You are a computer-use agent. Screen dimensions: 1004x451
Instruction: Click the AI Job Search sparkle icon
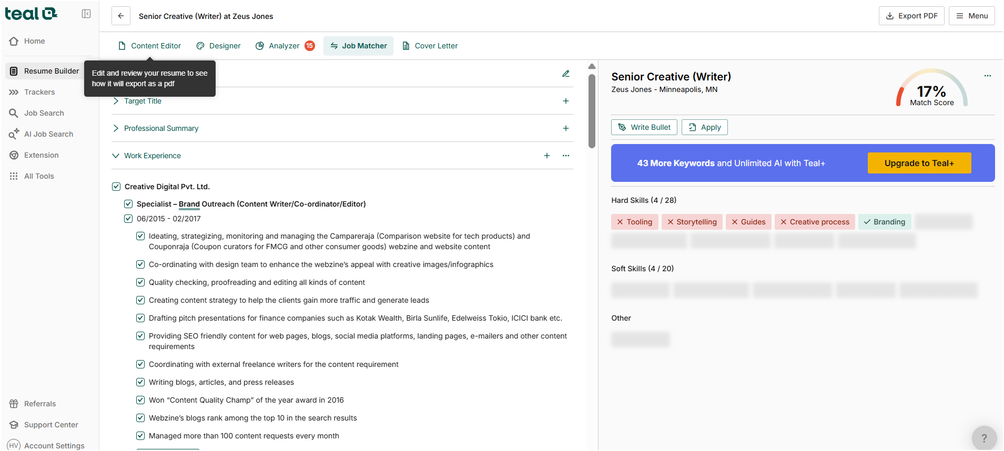point(14,134)
